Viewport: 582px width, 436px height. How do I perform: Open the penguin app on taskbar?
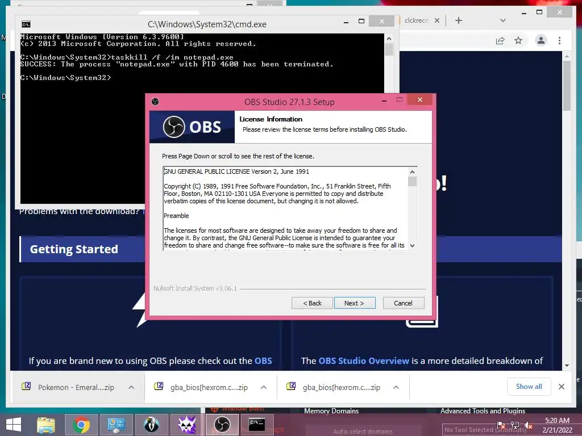(151, 425)
